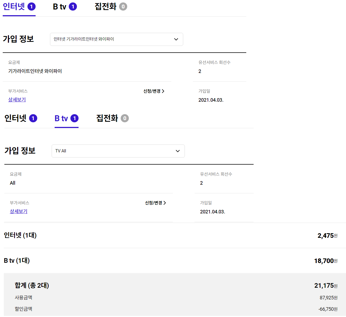Expand the TV All subscription dropdown
The image size is (346, 317).
[x=118, y=151]
